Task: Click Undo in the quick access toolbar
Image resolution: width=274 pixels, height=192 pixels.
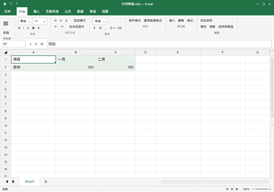Action: click(11, 4)
